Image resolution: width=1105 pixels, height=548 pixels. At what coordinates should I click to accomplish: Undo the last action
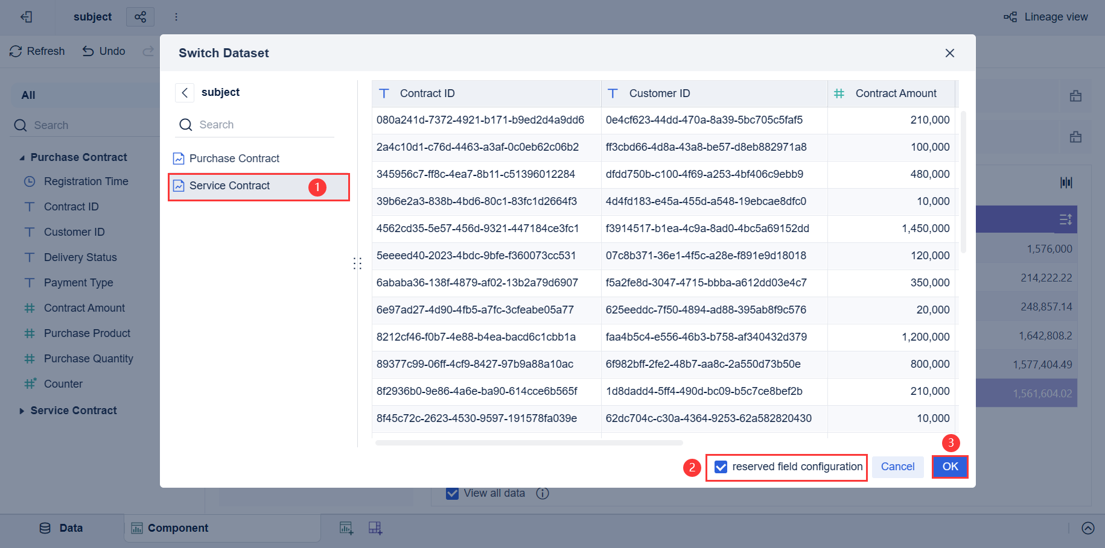(x=103, y=51)
